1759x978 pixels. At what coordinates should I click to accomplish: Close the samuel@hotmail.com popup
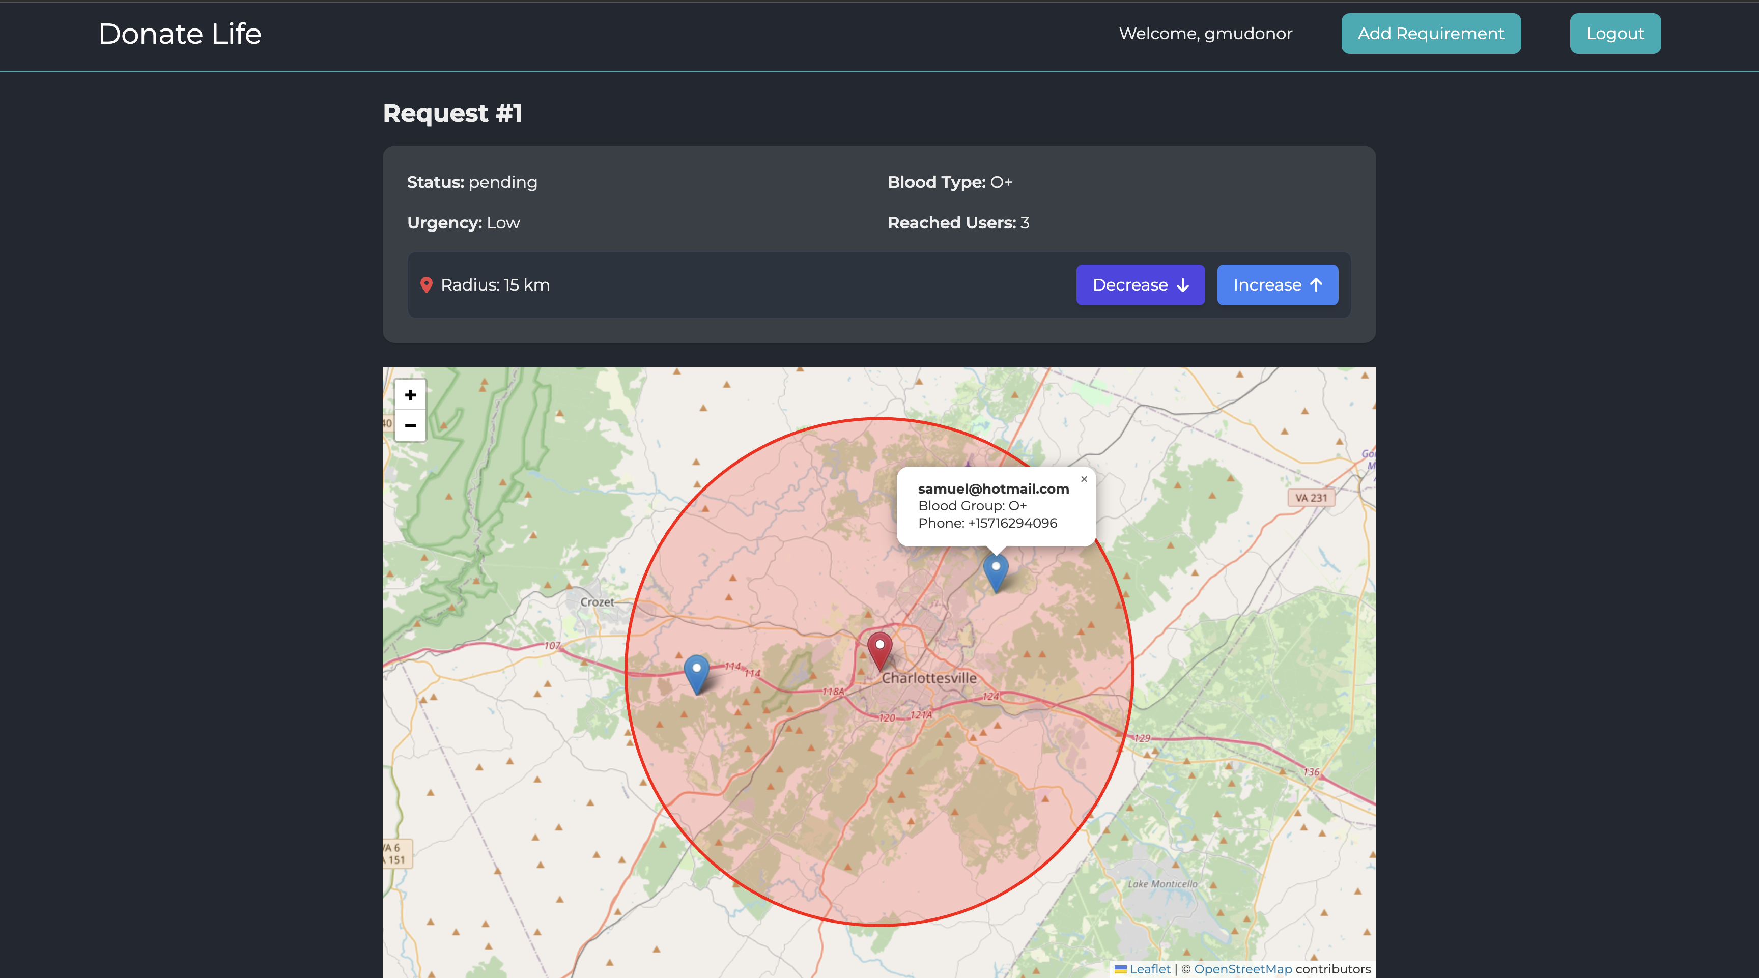point(1084,479)
